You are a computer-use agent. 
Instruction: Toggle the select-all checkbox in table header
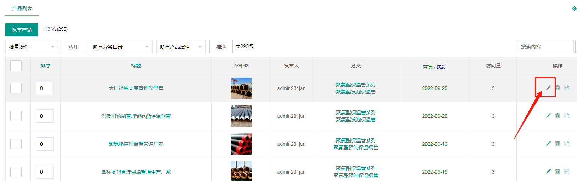16,66
